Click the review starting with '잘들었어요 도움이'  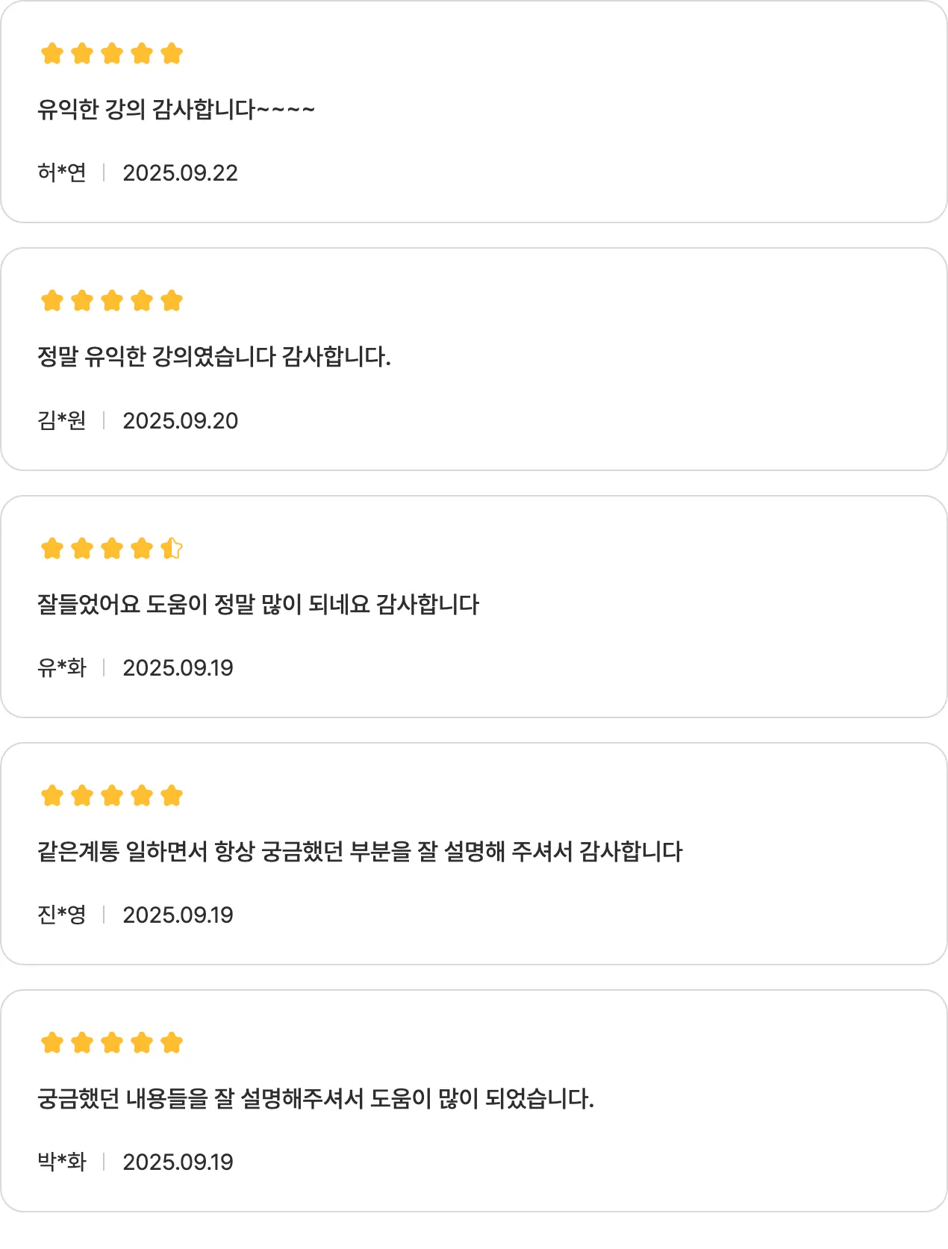pyautogui.click(x=258, y=605)
